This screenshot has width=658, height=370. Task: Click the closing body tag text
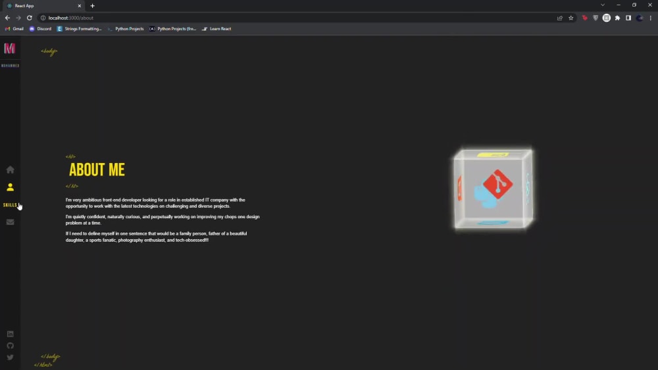[51, 357]
